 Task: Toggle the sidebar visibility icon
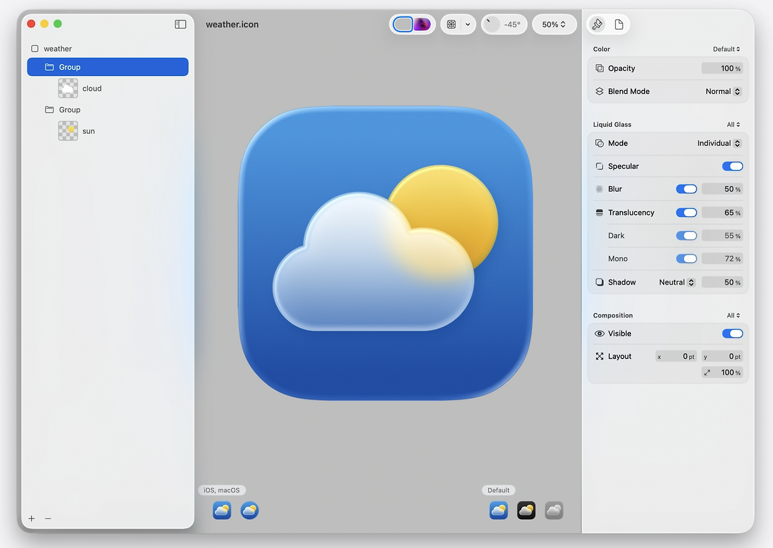[181, 24]
